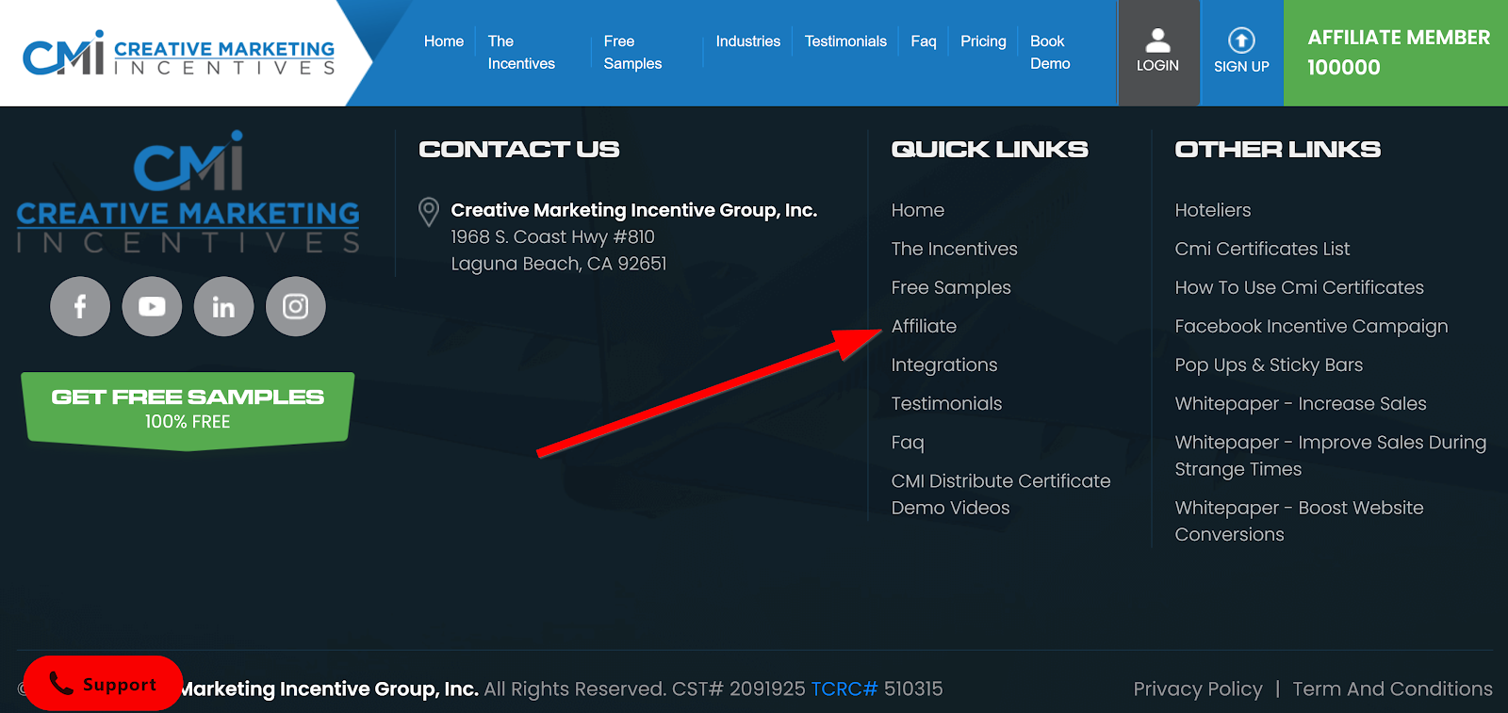Image resolution: width=1508 pixels, height=713 pixels.
Task: Follow the Free Samples quick link
Action: (x=951, y=287)
